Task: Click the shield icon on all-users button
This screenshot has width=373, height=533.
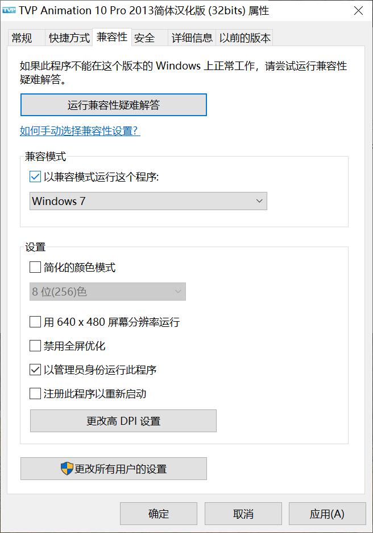Action: pos(67,469)
